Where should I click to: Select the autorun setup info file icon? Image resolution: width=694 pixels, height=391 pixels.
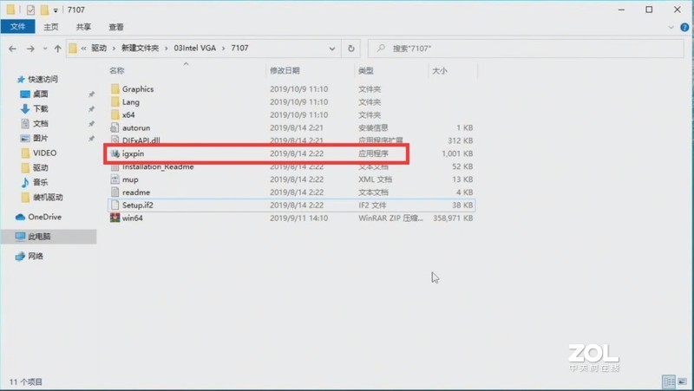click(115, 127)
